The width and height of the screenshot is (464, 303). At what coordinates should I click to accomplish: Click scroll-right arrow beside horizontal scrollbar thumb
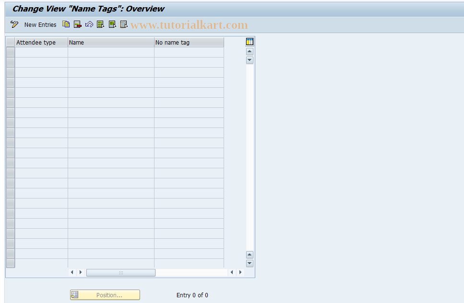[x=81, y=272]
